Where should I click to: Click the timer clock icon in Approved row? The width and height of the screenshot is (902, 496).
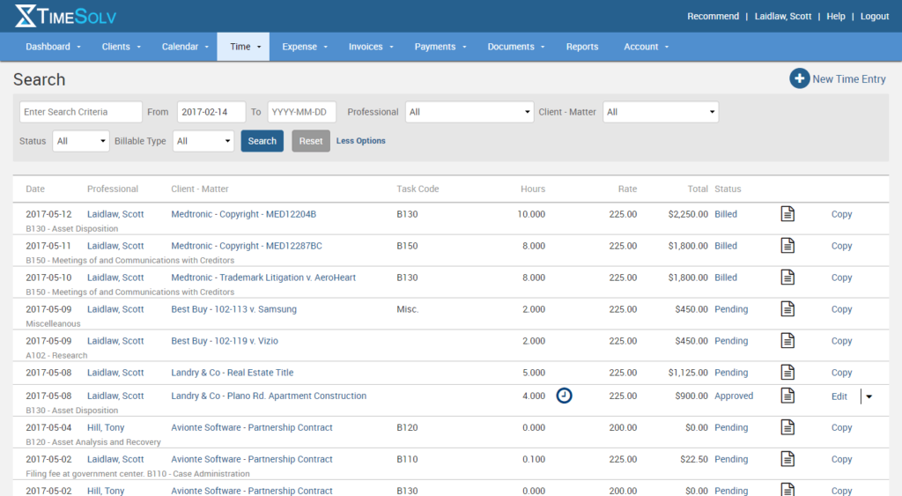point(564,396)
